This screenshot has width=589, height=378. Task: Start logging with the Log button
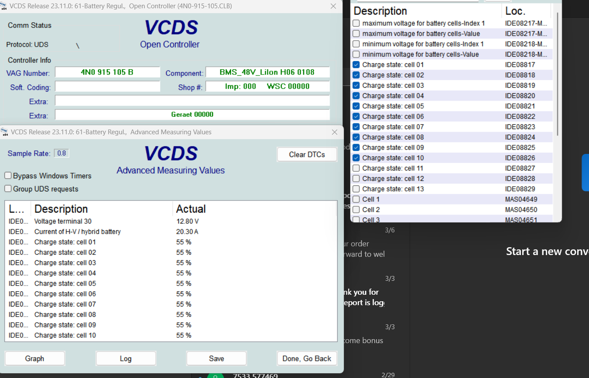126,358
